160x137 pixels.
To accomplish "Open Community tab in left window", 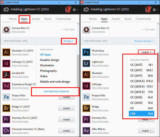I will [63, 19].
